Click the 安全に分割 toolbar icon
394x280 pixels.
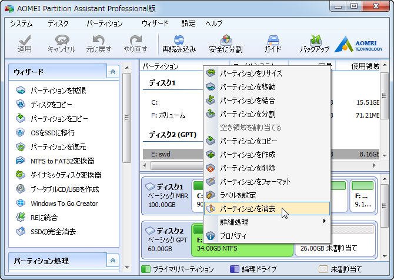[x=226, y=40]
